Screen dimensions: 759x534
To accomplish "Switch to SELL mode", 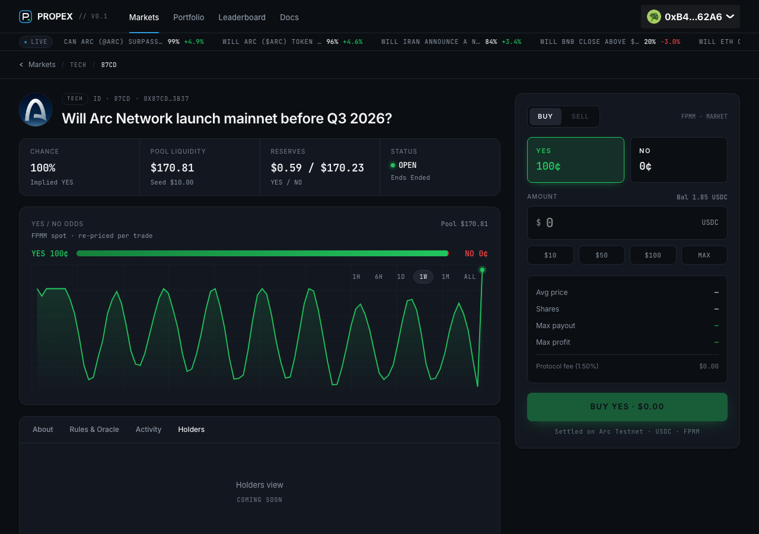I will click(580, 116).
